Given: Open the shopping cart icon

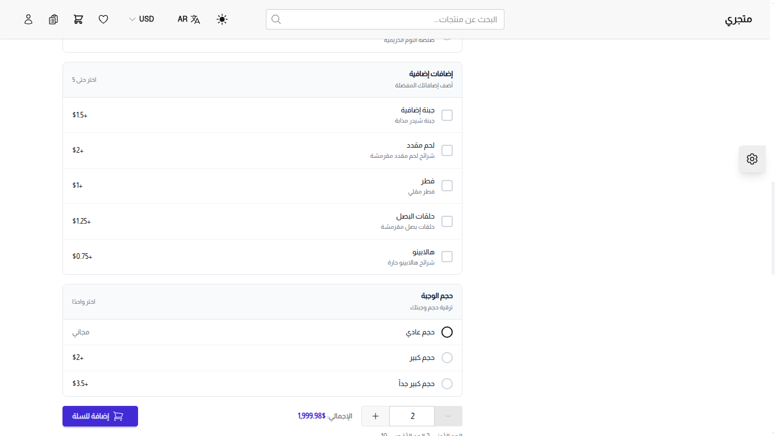Looking at the screenshot, I should point(78,19).
